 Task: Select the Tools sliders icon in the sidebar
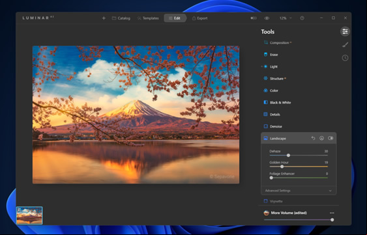pos(345,31)
